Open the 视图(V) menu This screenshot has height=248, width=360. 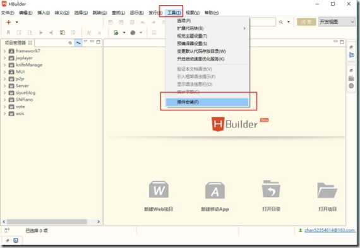193,13
